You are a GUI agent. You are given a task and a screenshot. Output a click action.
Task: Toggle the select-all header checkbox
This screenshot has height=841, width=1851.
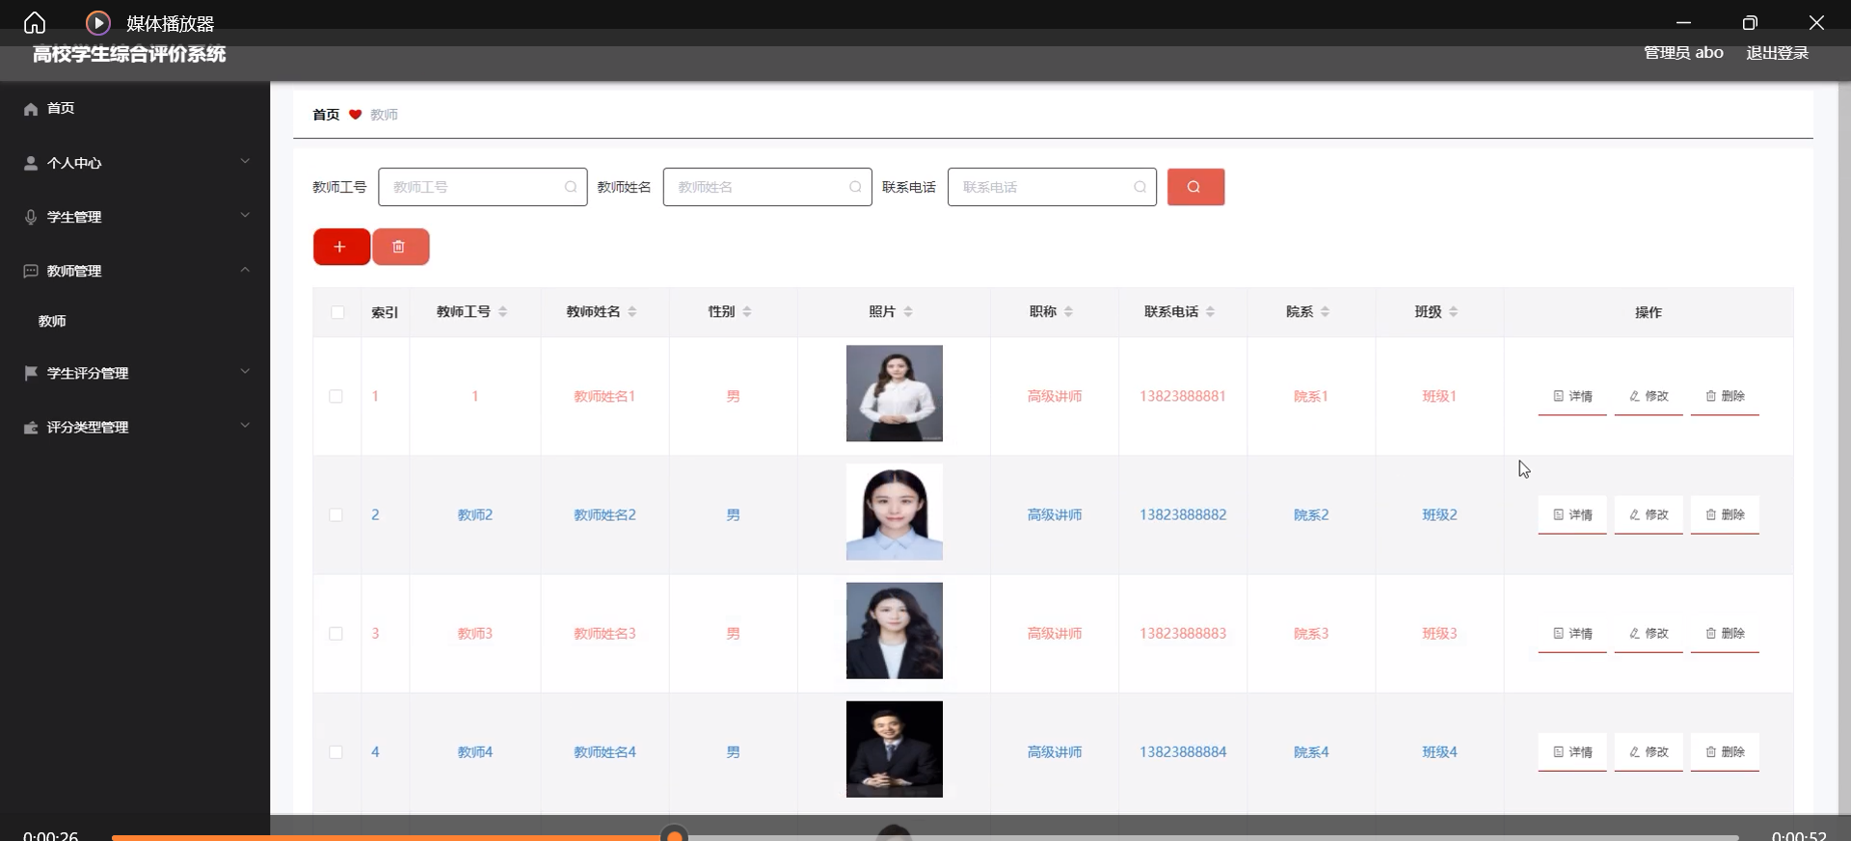pos(337,312)
